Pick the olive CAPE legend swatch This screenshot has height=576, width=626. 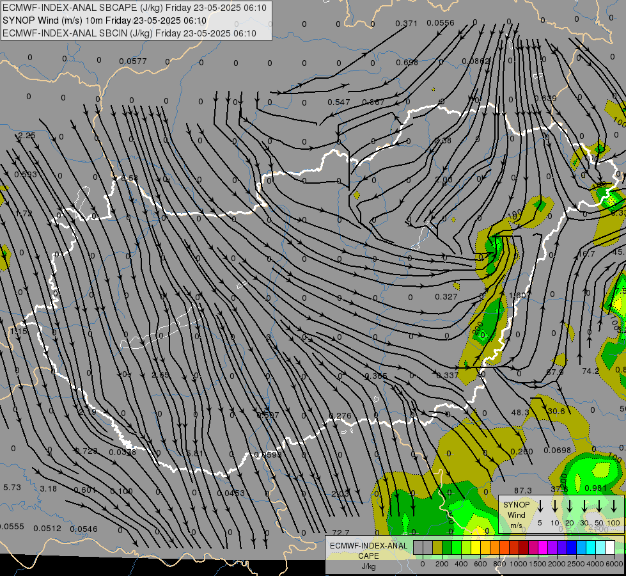437,548
